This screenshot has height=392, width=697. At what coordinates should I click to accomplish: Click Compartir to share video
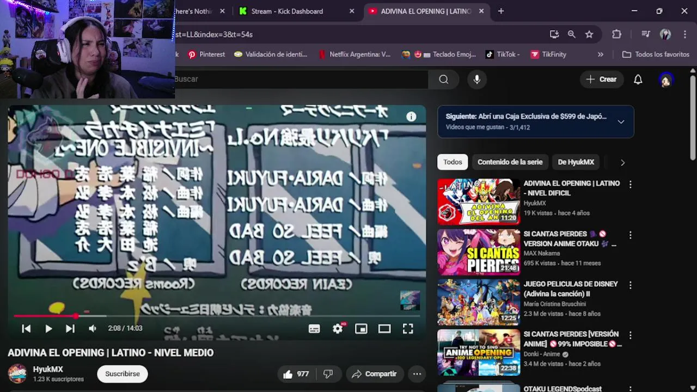pos(375,374)
